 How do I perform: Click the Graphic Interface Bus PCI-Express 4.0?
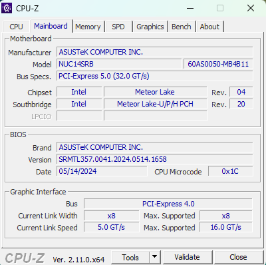(168, 204)
